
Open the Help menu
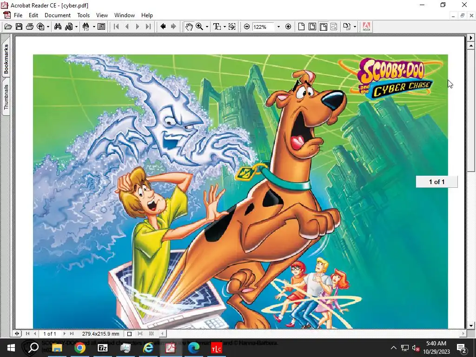147,15
